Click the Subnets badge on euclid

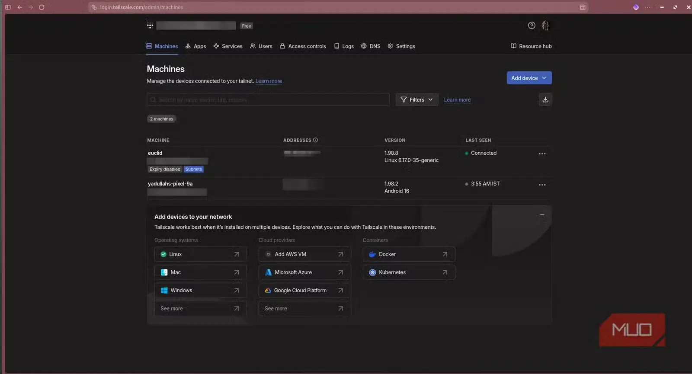tap(193, 169)
